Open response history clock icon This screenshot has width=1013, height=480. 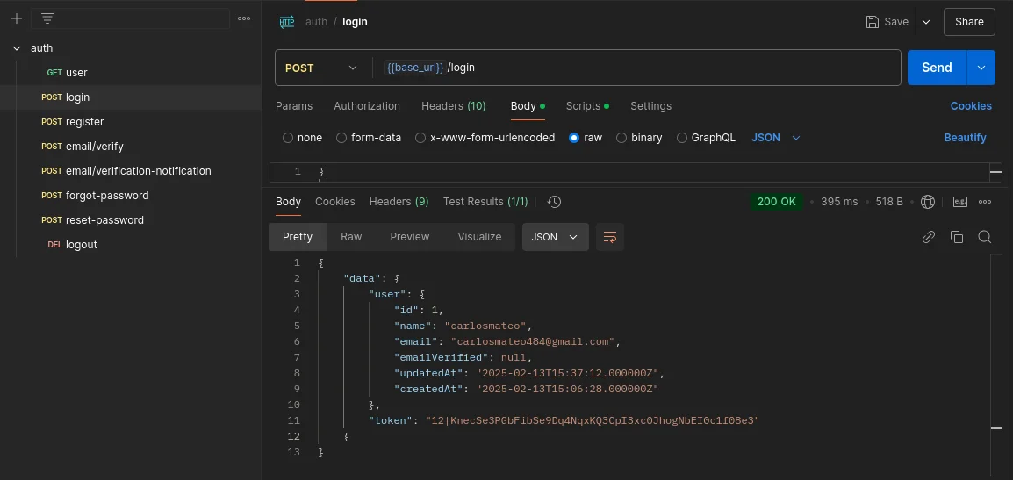click(554, 202)
